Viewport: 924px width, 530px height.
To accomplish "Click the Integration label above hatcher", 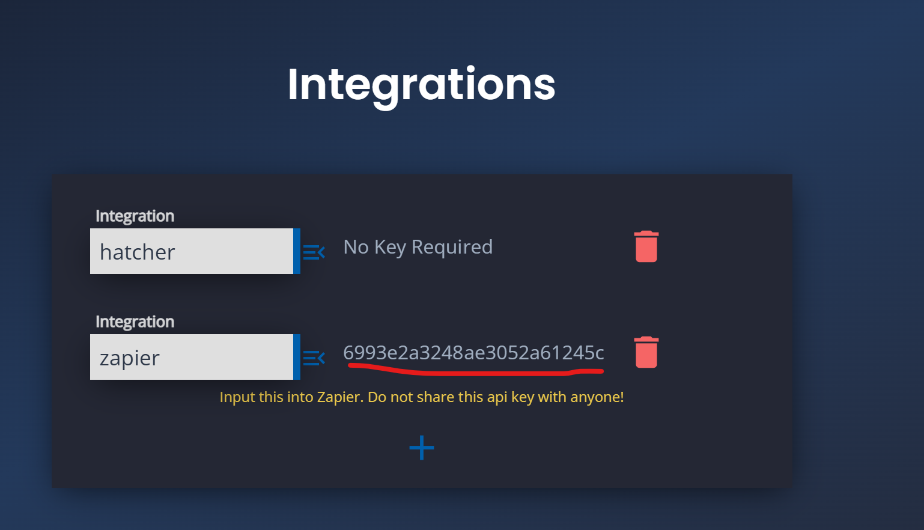I will [x=134, y=216].
